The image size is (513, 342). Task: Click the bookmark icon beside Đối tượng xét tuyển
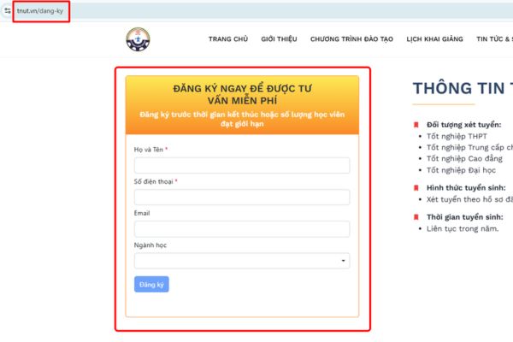[416, 125]
